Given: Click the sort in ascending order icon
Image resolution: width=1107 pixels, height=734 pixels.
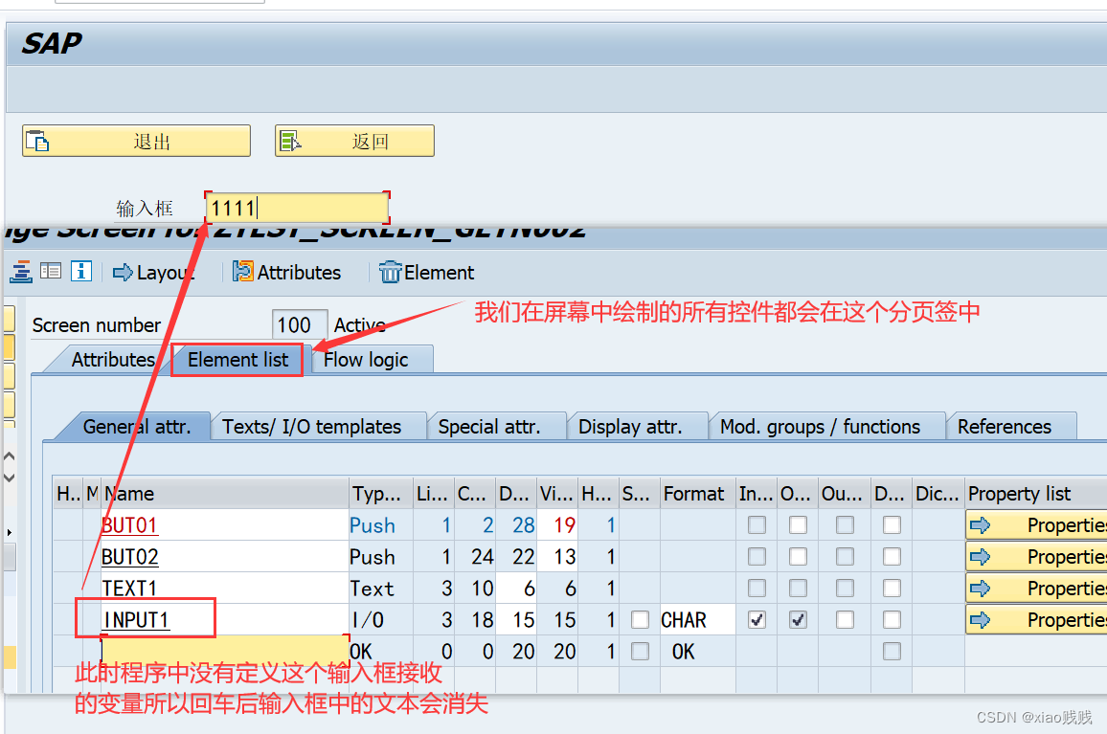Looking at the screenshot, I should click(x=20, y=272).
